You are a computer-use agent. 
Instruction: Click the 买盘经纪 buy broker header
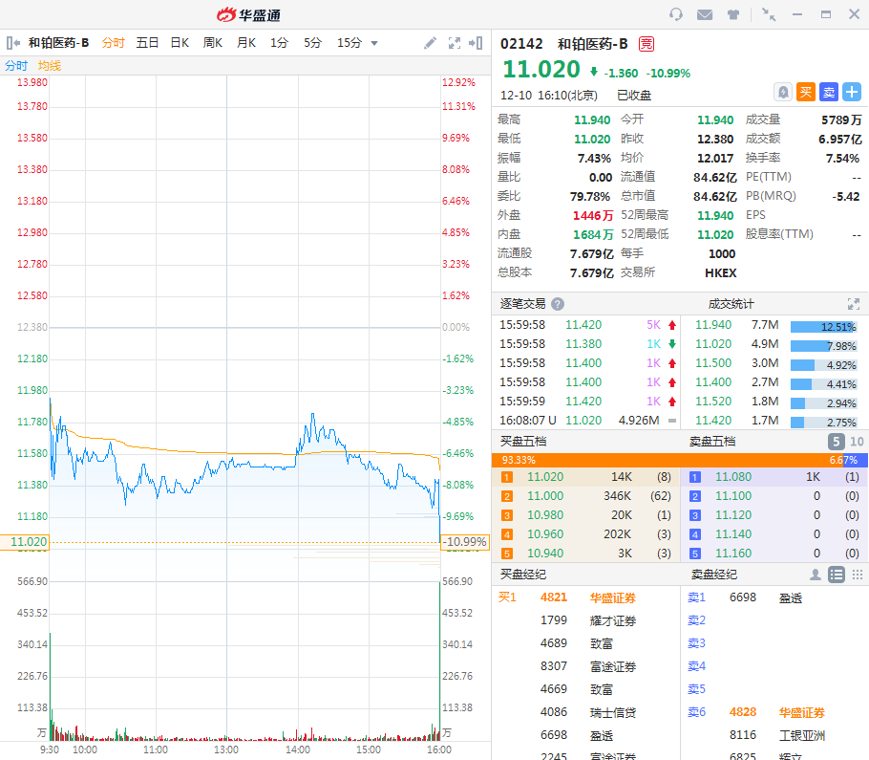point(523,575)
